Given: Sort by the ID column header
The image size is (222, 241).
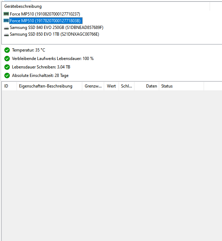Looking at the screenshot, I should pyautogui.click(x=9, y=86).
